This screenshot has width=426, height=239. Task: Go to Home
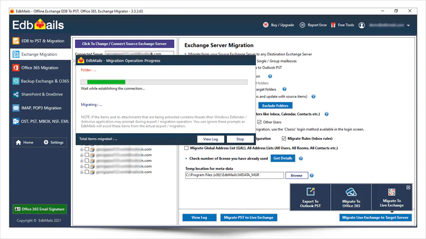(x=25, y=142)
